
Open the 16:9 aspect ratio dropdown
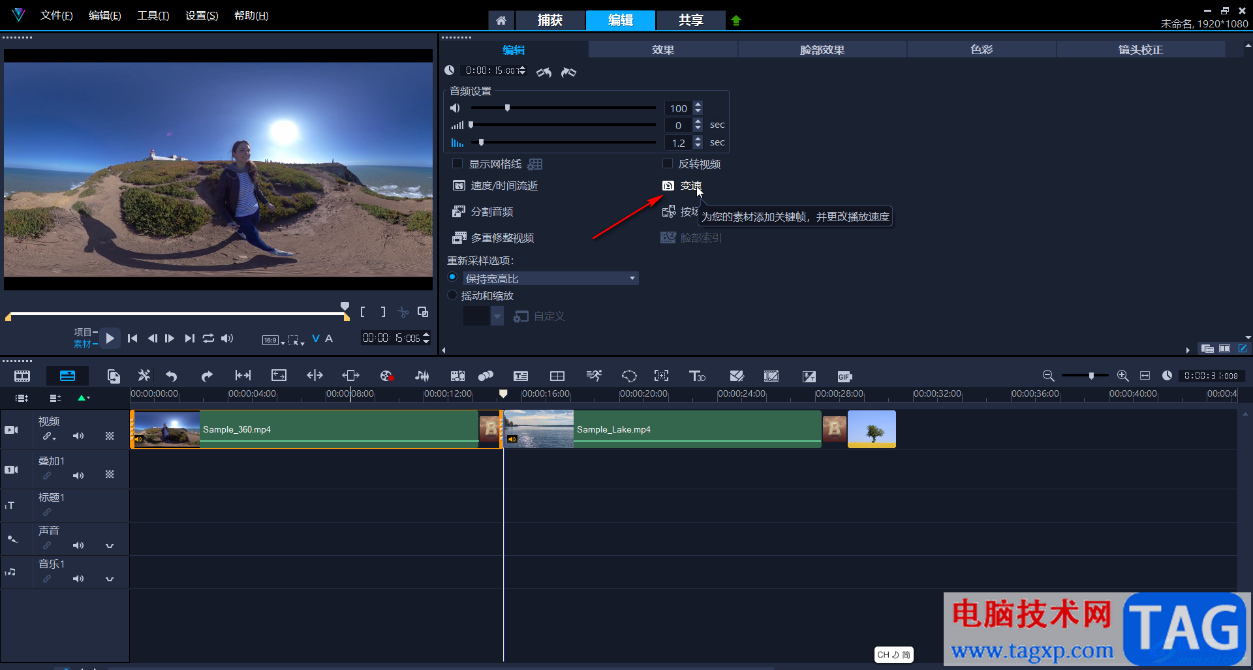[273, 340]
